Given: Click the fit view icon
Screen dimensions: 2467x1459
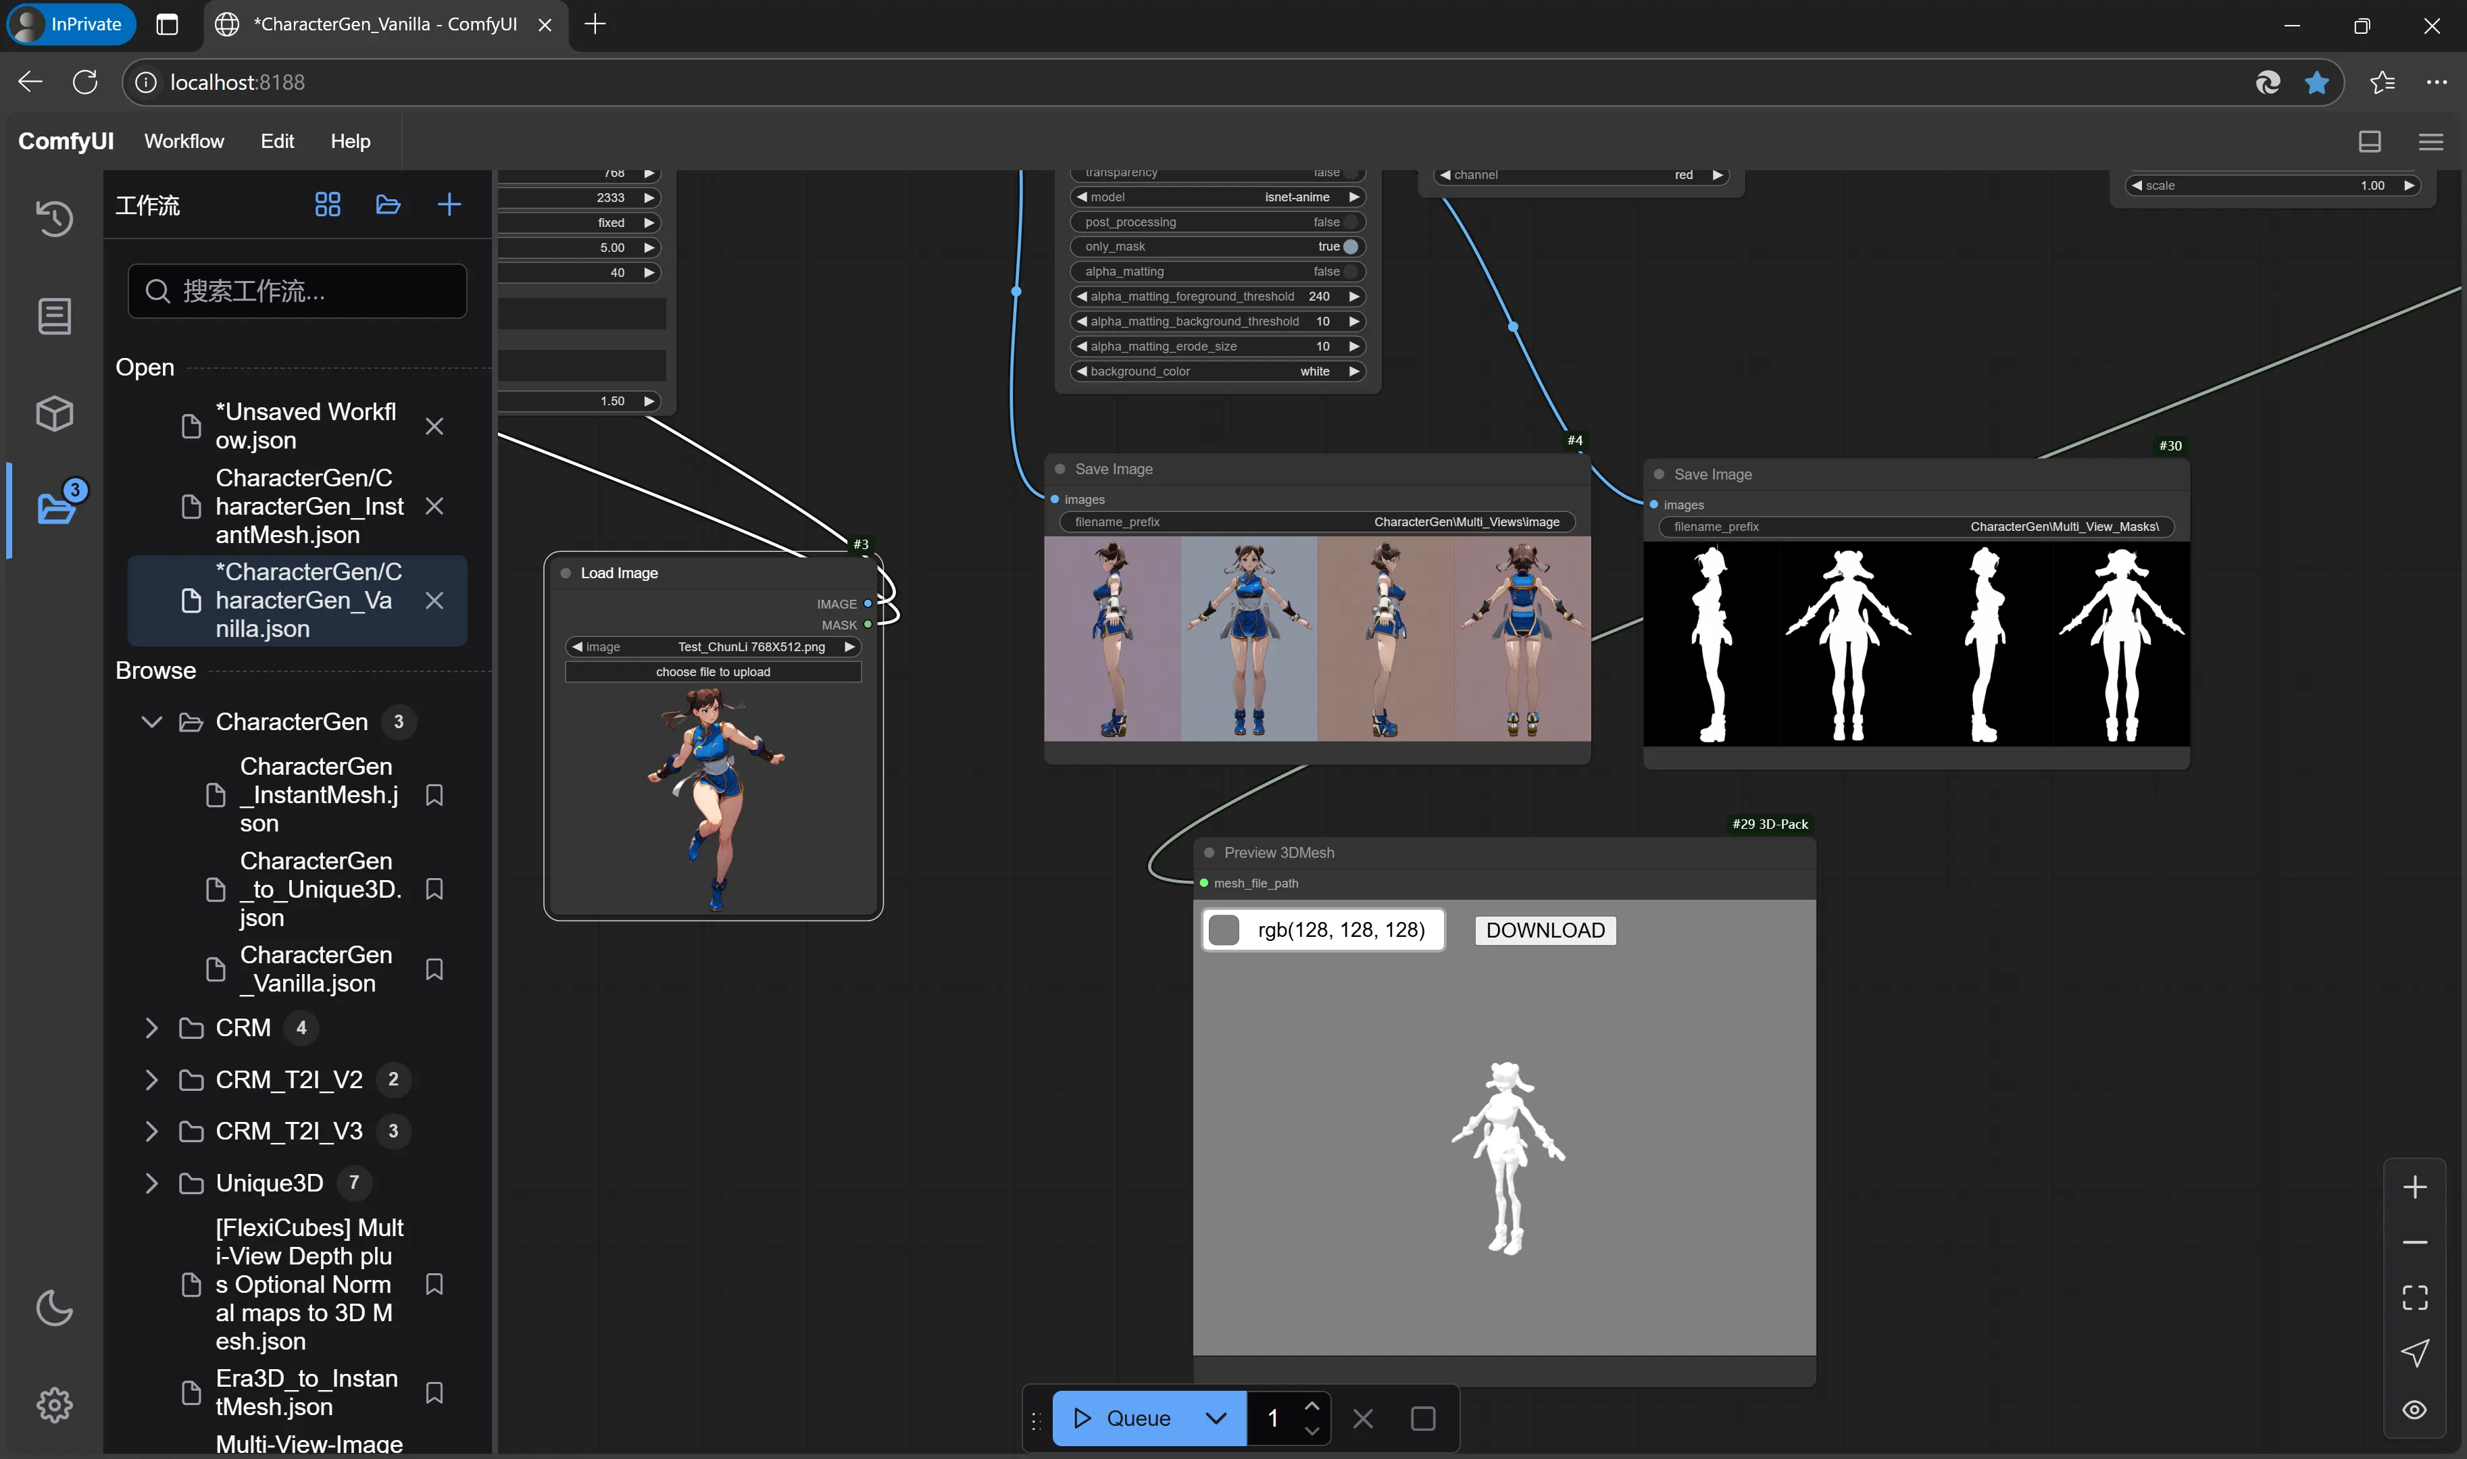Looking at the screenshot, I should (2414, 1298).
